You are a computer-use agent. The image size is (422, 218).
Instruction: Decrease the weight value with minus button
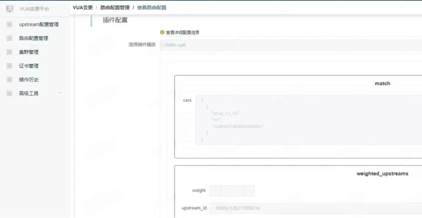215,191
